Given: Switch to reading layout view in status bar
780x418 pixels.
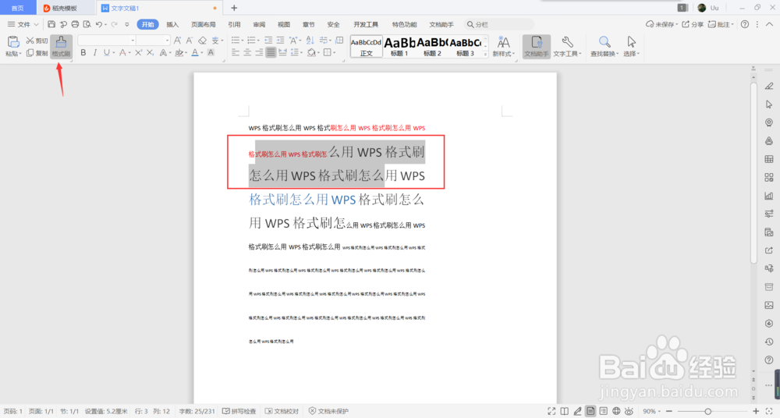Looking at the screenshot, I should point(564,411).
